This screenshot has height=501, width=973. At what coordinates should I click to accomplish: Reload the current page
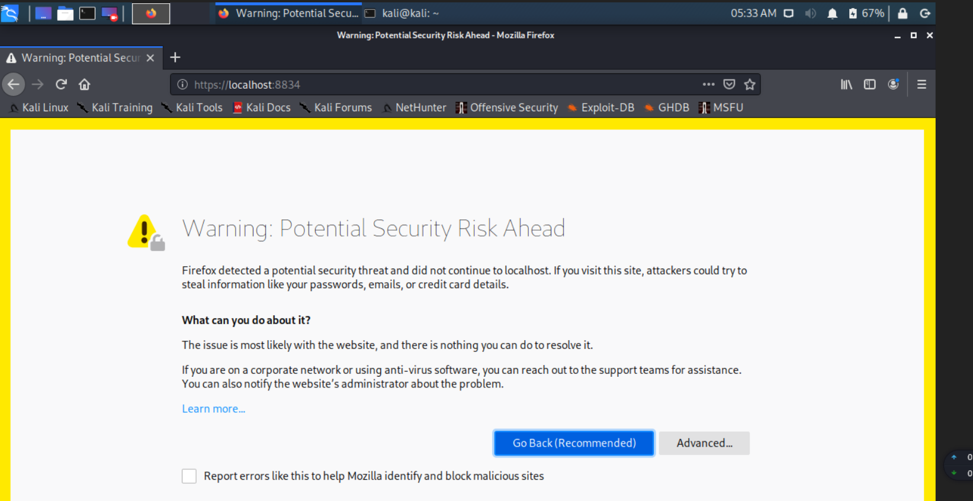pyautogui.click(x=61, y=85)
